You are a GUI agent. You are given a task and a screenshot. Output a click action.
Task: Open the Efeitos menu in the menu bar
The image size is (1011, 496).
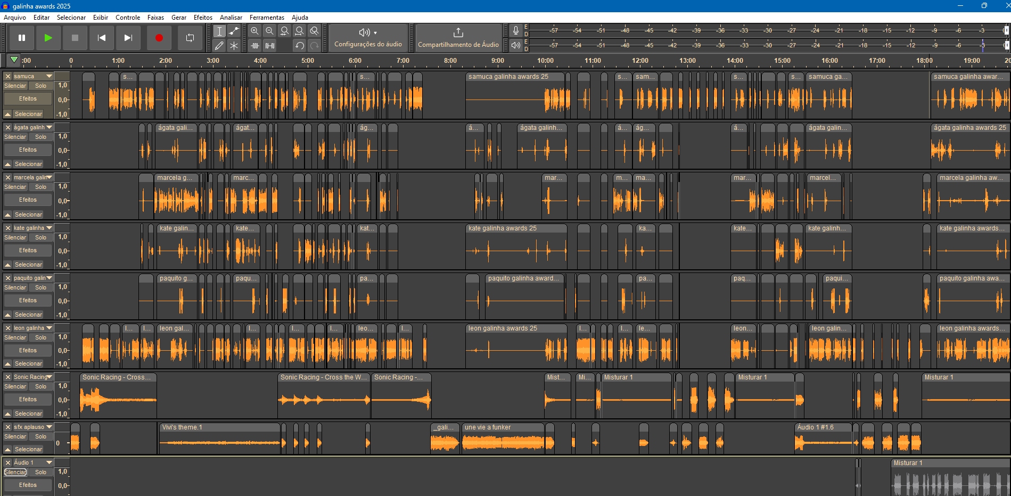pos(203,18)
